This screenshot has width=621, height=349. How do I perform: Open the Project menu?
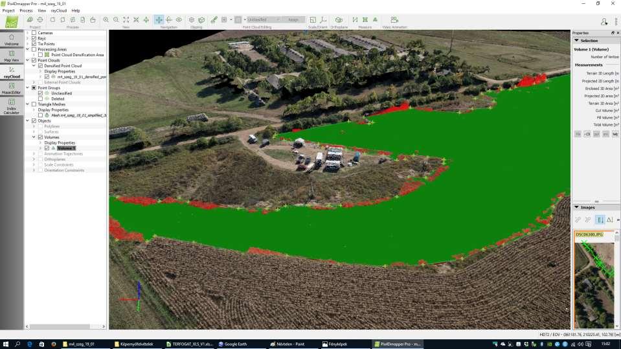[8, 11]
